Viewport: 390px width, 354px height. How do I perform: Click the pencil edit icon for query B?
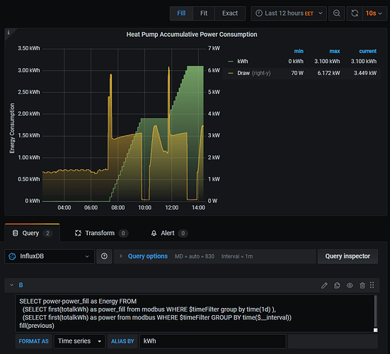coord(324,285)
